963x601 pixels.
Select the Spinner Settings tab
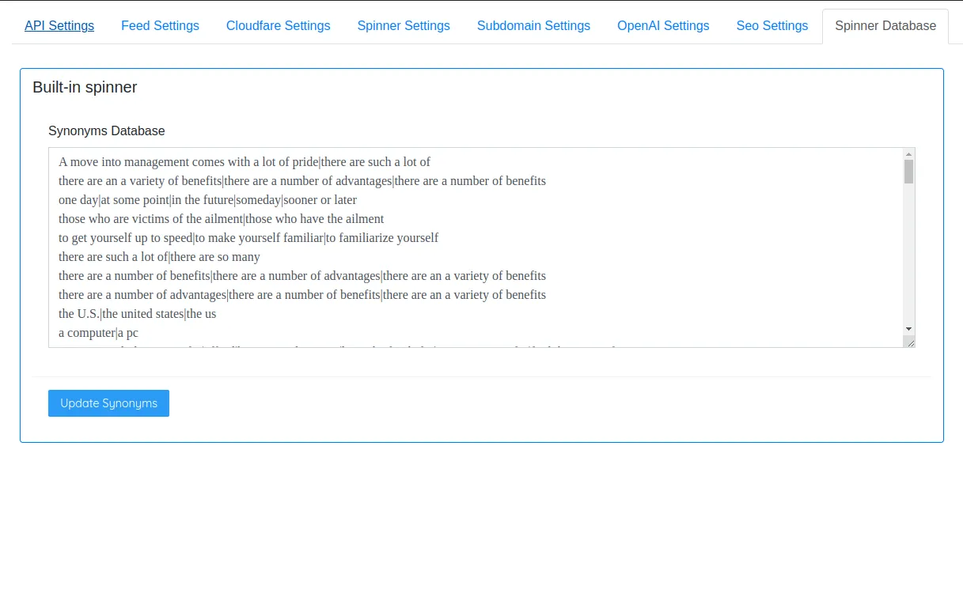(x=404, y=25)
